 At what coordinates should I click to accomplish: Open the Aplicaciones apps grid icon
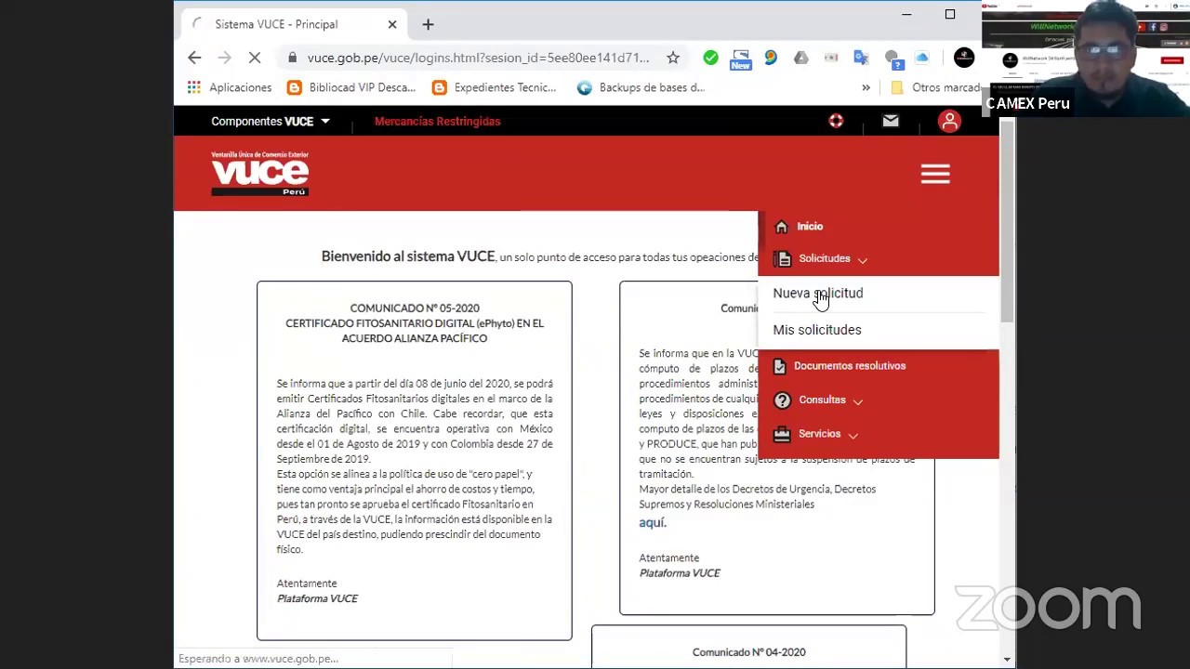(x=193, y=87)
